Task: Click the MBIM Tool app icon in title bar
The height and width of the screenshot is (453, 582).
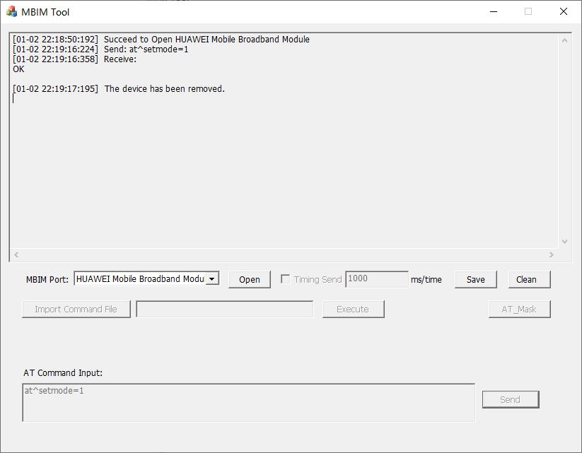Action: [x=11, y=12]
